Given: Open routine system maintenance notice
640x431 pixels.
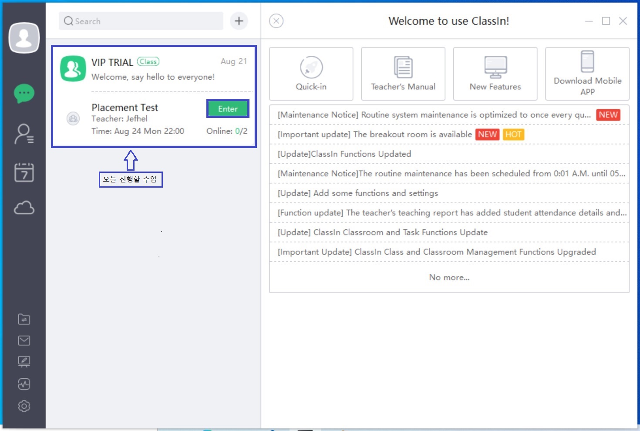Looking at the screenshot, I should coord(449,115).
